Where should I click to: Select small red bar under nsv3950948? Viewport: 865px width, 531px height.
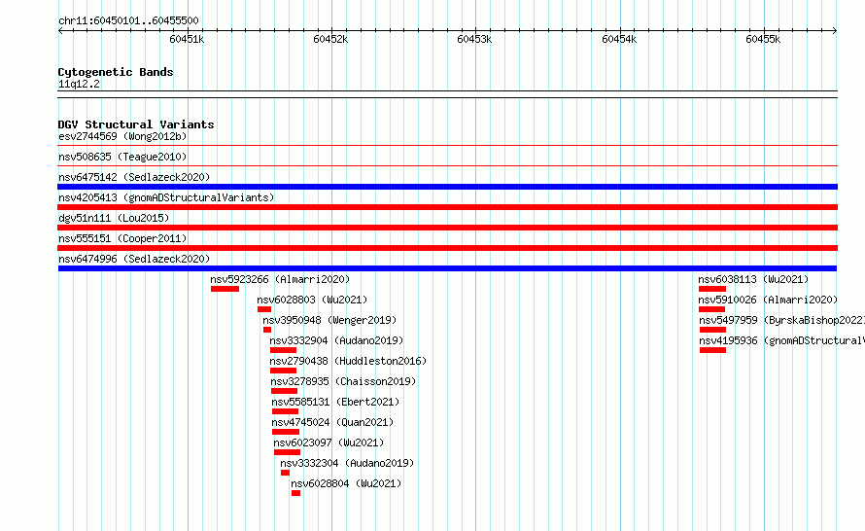pos(267,330)
